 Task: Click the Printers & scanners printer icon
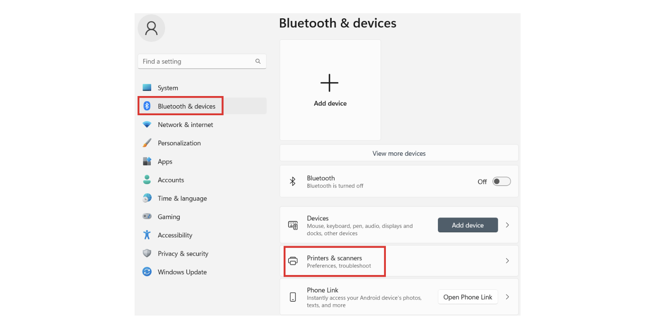[293, 261]
